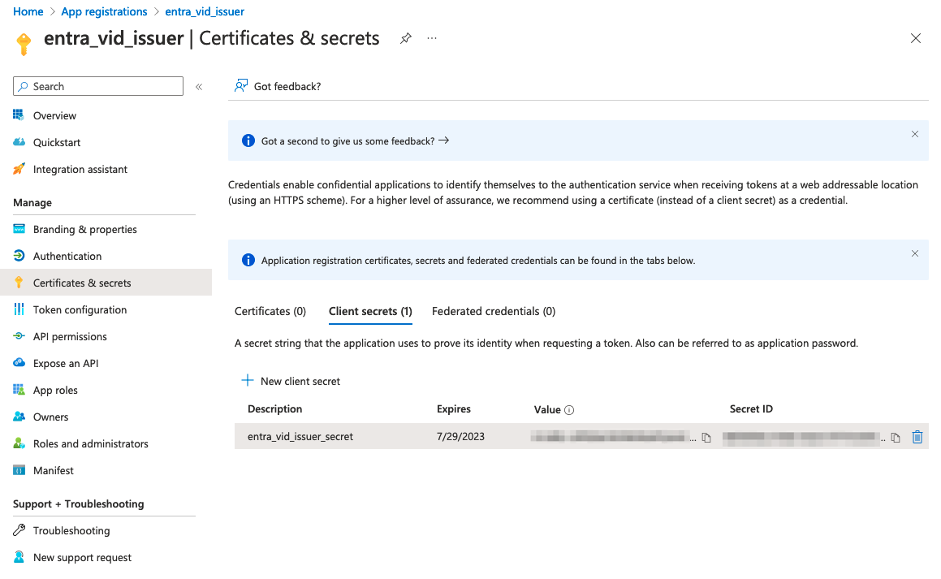Image resolution: width=941 pixels, height=579 pixels.
Task: Pin the Certificates & secrets page
Action: tap(405, 38)
